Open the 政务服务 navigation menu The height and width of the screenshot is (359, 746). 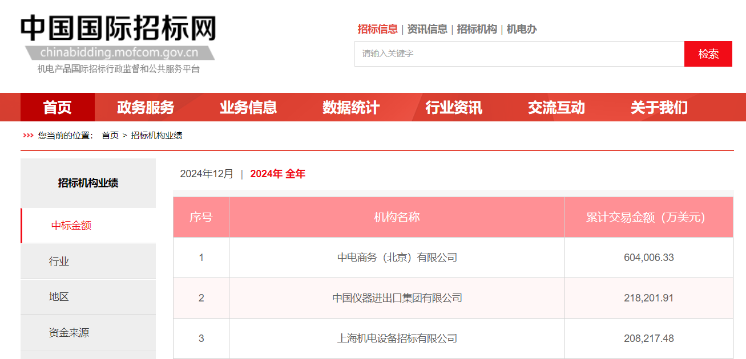point(146,107)
